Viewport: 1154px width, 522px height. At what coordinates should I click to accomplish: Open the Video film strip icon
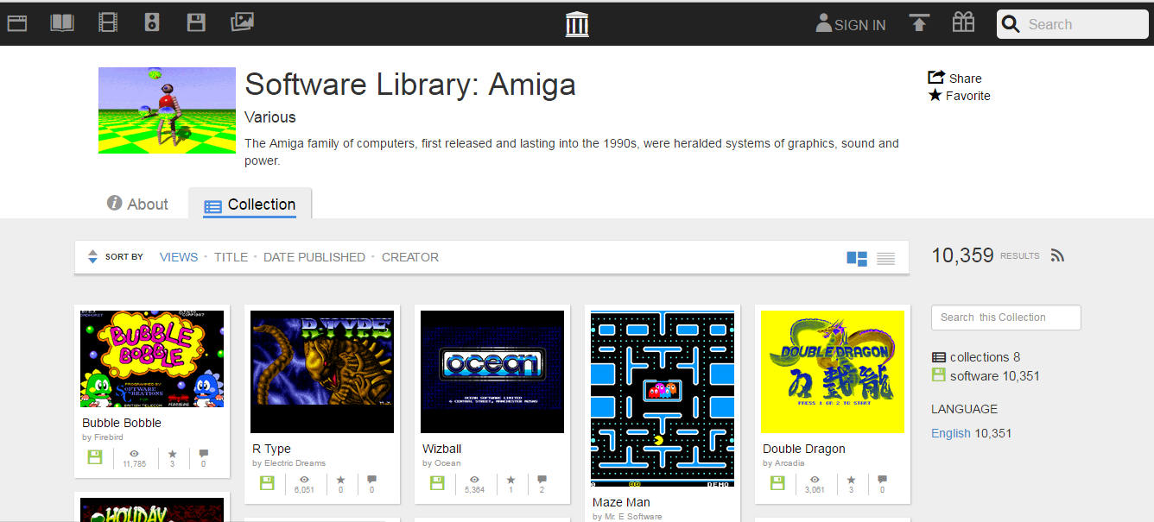[108, 23]
